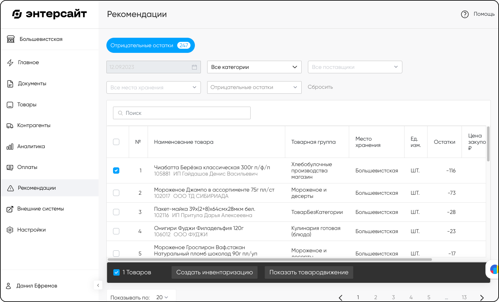Go to Товары in the sidebar
499x302 pixels.
click(x=27, y=104)
